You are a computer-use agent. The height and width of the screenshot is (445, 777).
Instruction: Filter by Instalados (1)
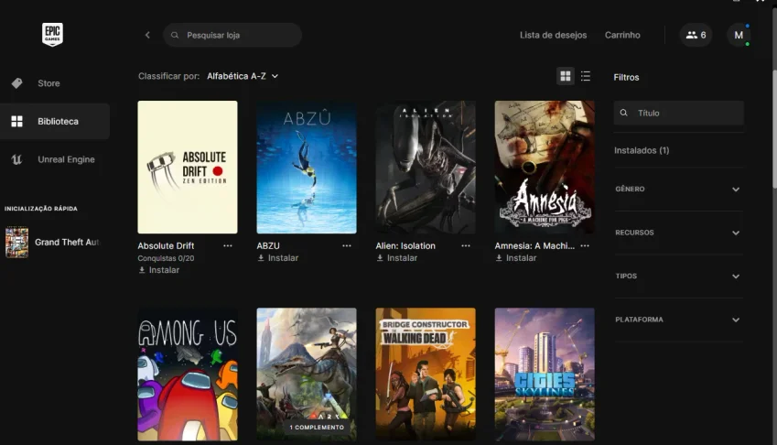642,151
